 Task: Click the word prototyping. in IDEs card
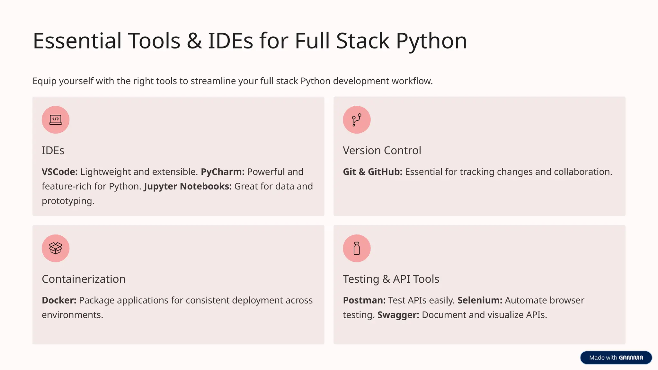68,201
